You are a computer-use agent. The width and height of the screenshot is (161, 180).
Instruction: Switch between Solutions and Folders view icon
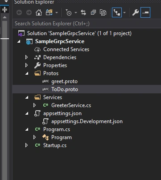49,12
